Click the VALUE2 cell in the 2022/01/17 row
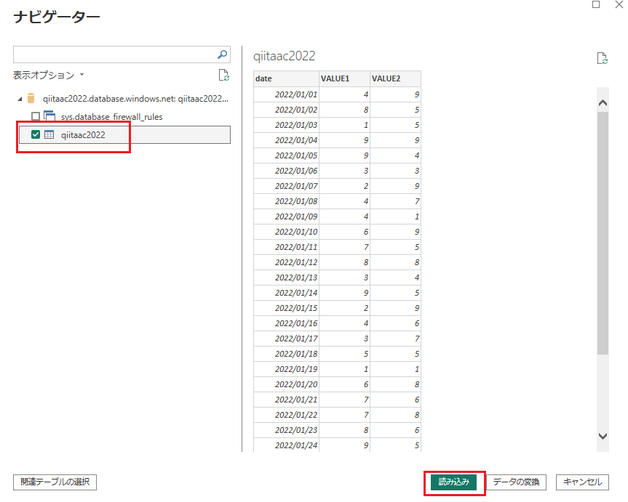The width and height of the screenshot is (628, 502). tap(395, 339)
